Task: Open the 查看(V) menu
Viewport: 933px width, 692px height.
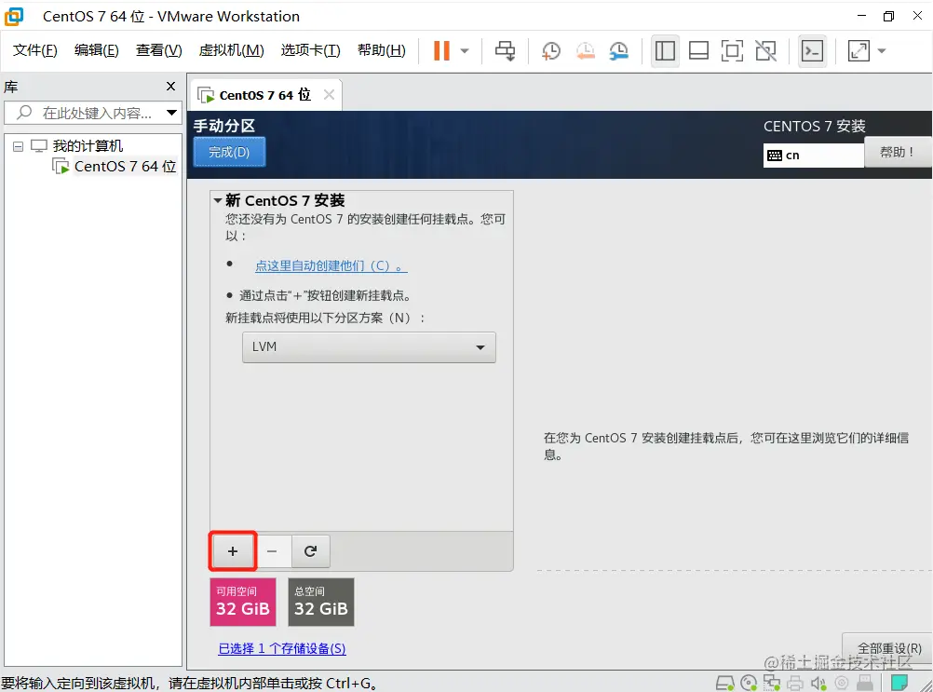Action: (159, 50)
